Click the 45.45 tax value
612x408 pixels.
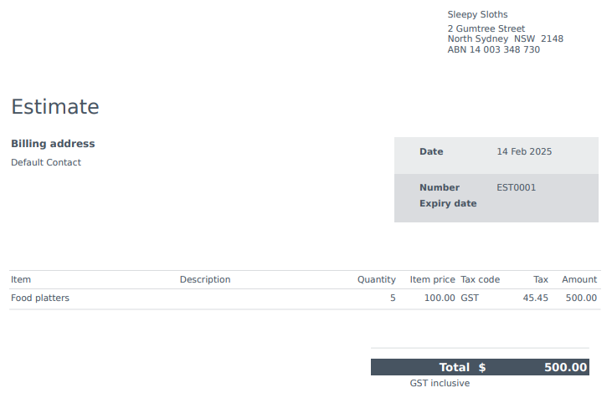point(535,298)
